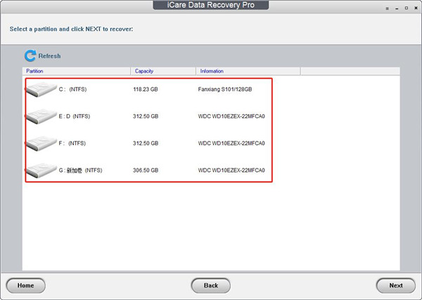Click the blue Refresh arrow icon
Viewport: 422px width, 300px height.
point(30,56)
